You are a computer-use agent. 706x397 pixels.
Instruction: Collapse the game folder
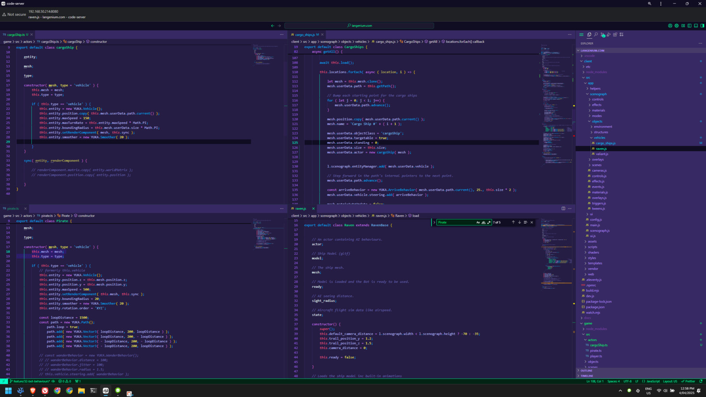pyautogui.click(x=641, y=323)
